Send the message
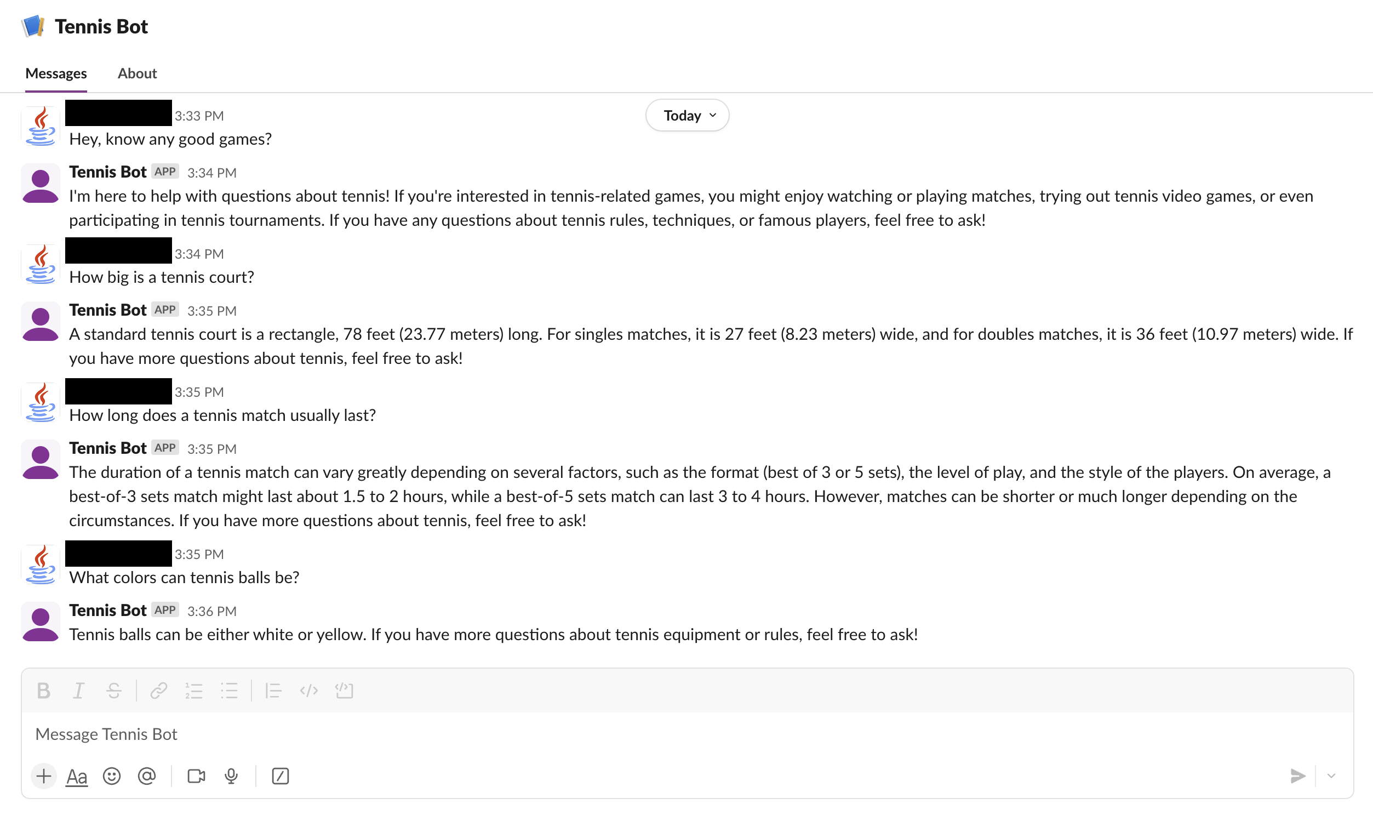1373x821 pixels. point(1297,776)
